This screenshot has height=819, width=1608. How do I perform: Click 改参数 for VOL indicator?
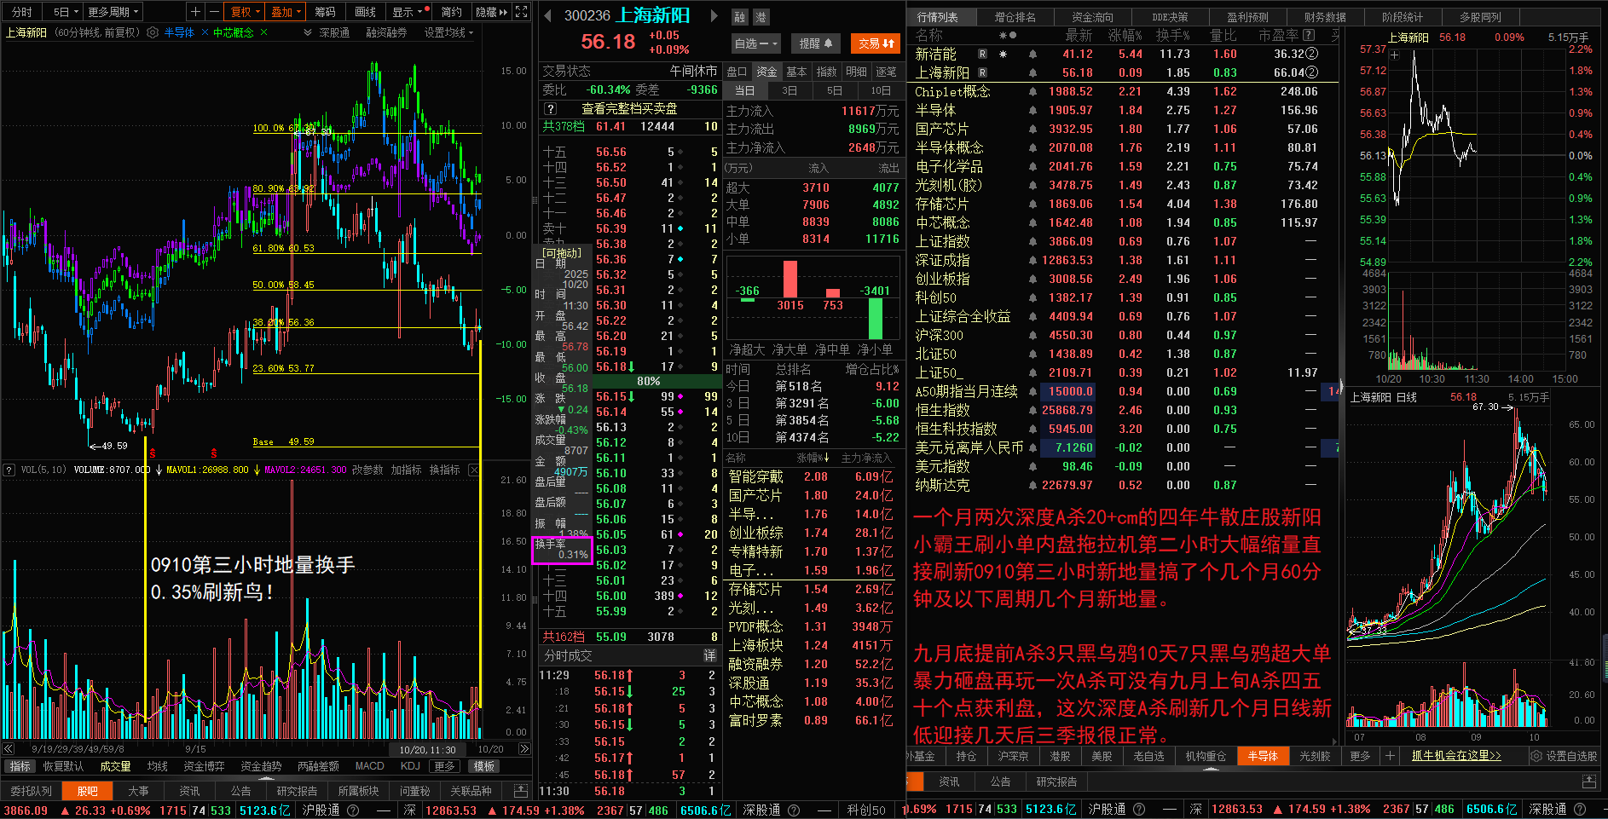(367, 470)
